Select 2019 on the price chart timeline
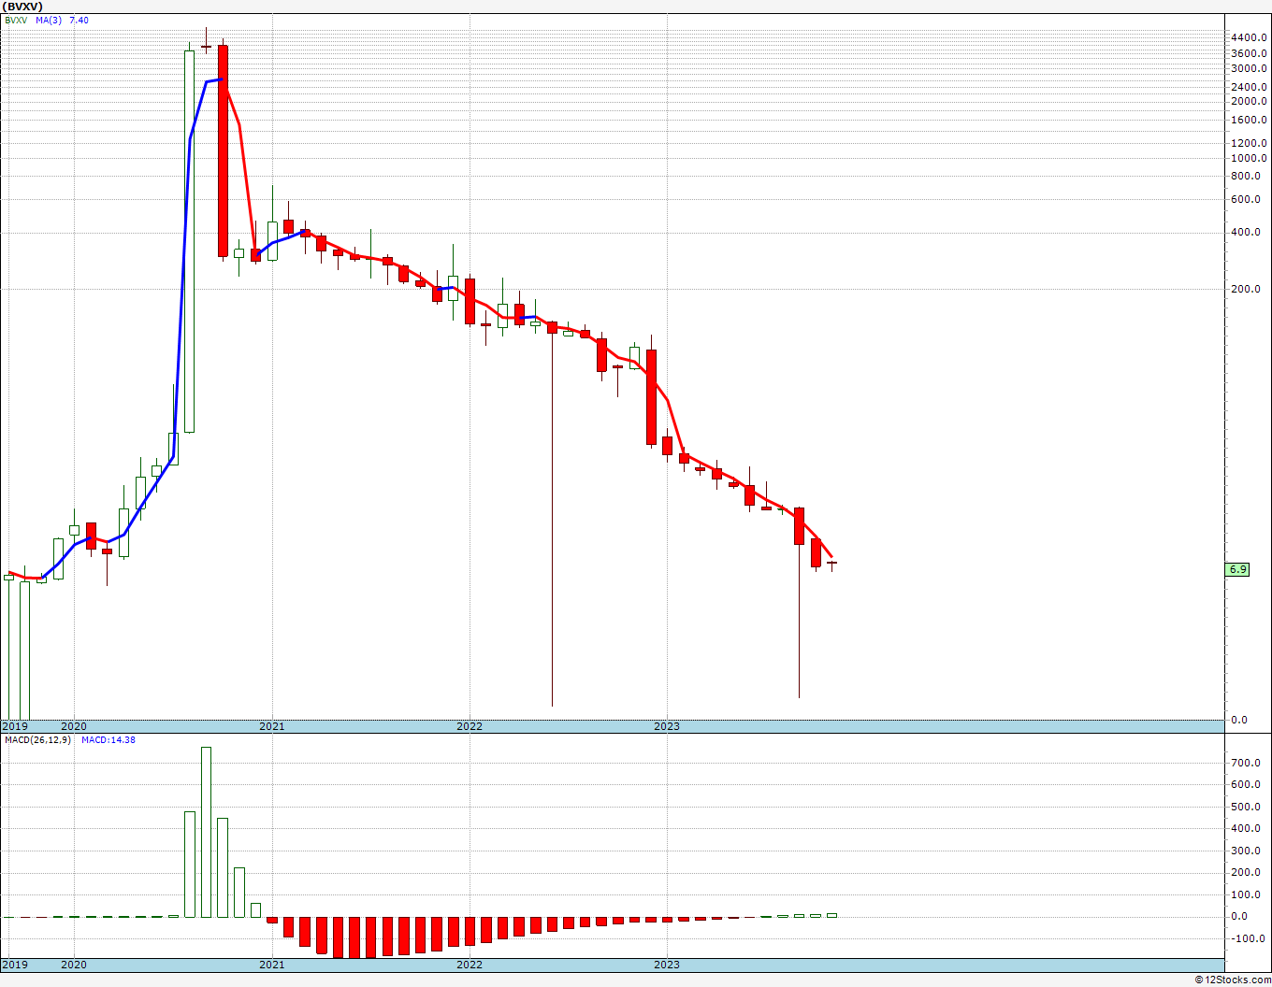 click(x=15, y=726)
